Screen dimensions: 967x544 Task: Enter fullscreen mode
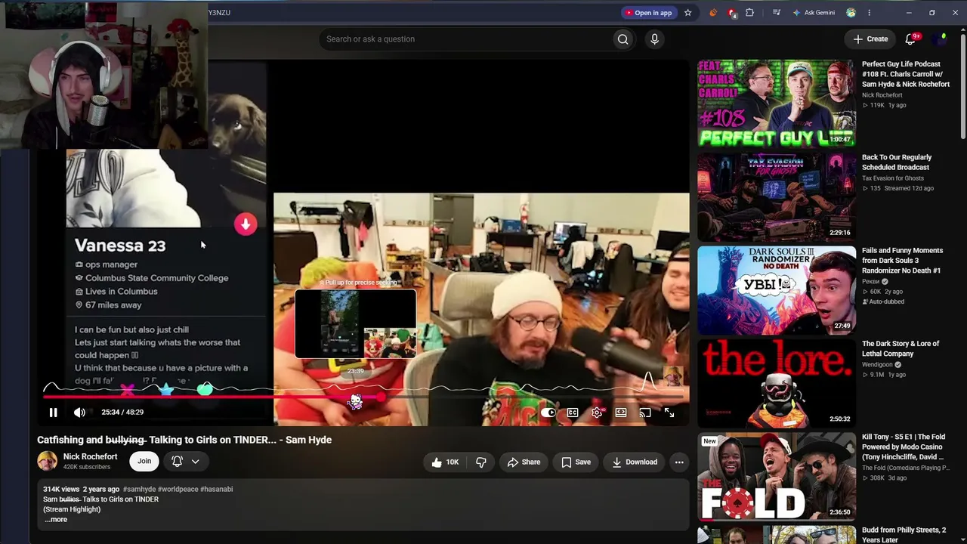pyautogui.click(x=669, y=413)
